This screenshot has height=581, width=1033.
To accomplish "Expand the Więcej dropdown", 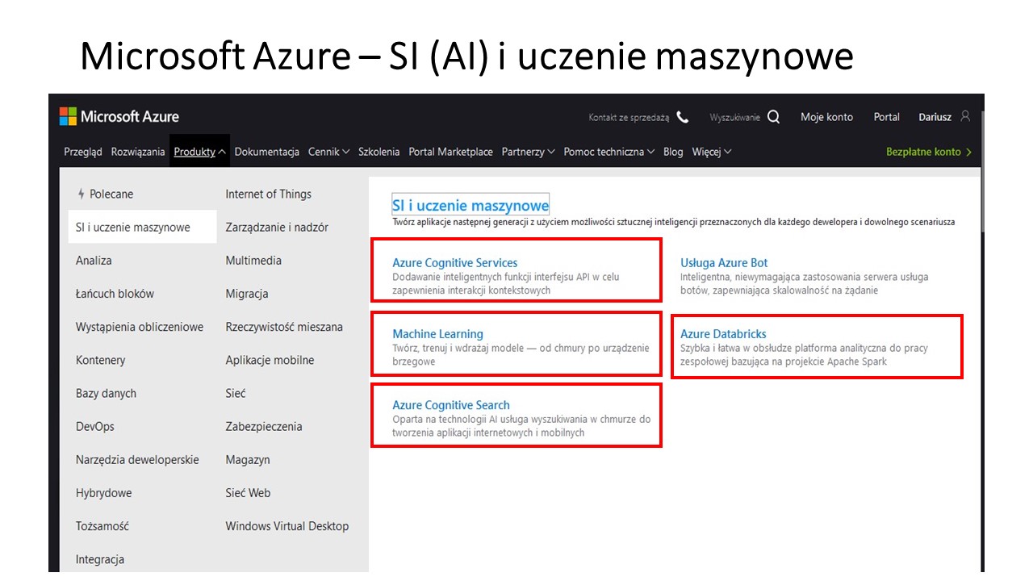I will click(x=712, y=152).
